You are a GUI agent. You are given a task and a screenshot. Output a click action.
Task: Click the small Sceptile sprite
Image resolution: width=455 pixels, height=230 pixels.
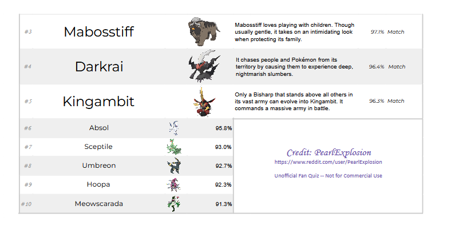click(173, 147)
